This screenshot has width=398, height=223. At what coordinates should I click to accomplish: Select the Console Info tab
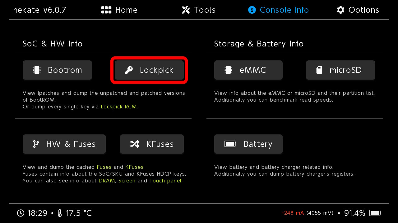[x=279, y=10]
